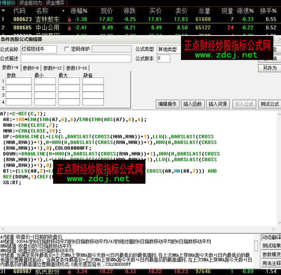The image size is (281, 275).
Task: Click the 插入函数 button
Action: (x=192, y=104)
